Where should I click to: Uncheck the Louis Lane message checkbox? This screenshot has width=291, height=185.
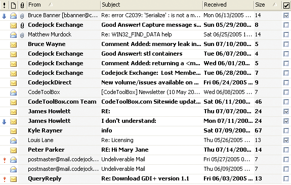coord(286,141)
